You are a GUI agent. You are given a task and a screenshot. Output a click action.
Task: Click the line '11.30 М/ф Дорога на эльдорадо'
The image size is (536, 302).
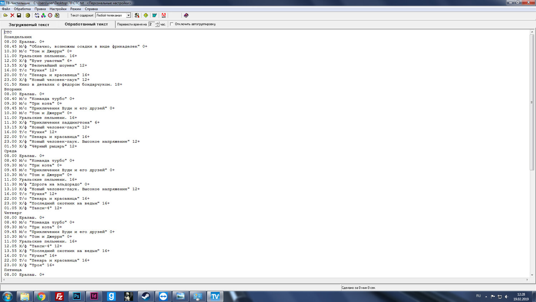click(47, 184)
